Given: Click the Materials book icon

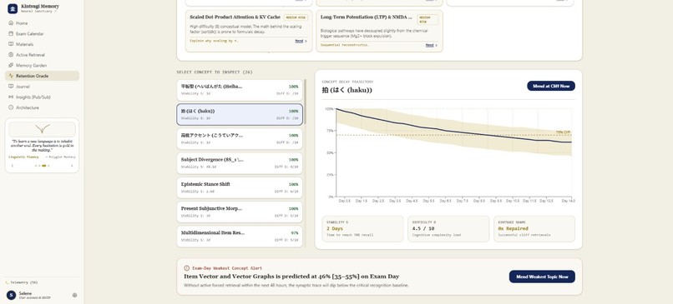Looking at the screenshot, I should [11, 44].
